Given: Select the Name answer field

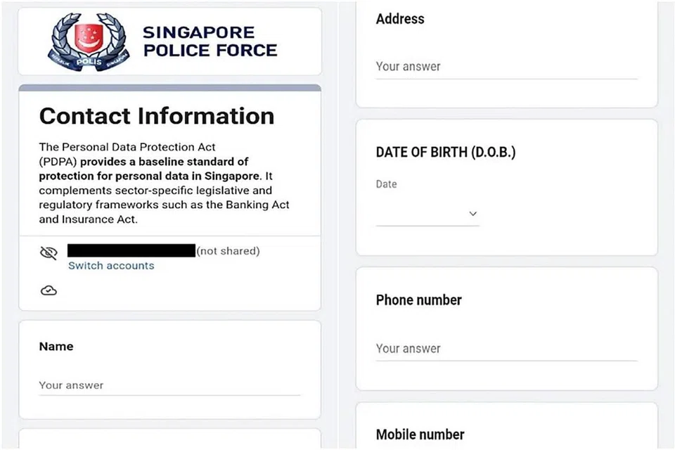Looking at the screenshot, I should [169, 385].
